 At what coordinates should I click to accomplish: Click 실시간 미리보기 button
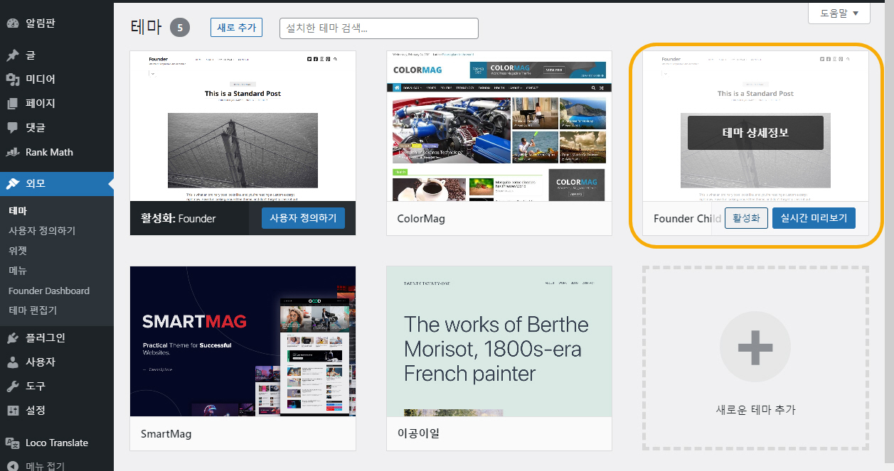(814, 218)
